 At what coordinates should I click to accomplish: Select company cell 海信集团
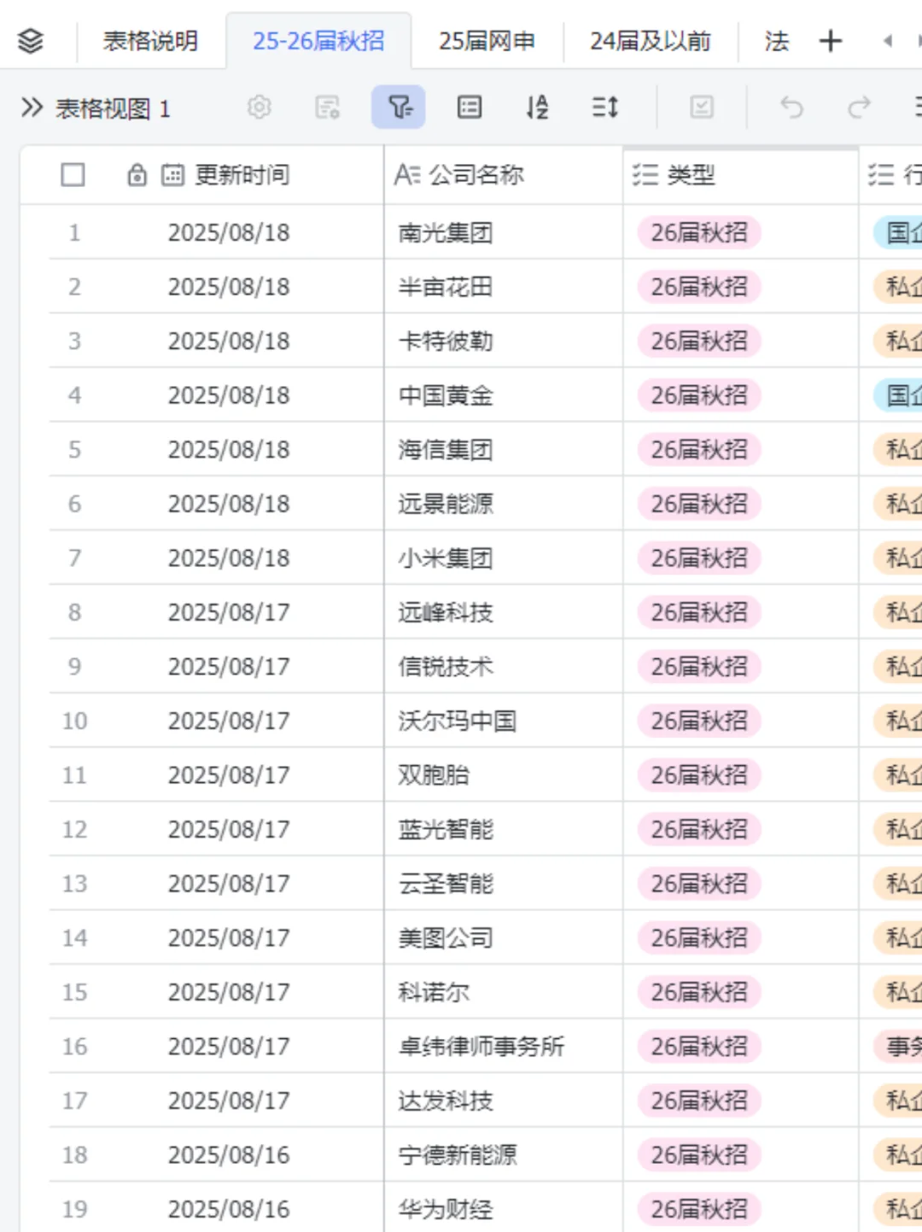point(504,449)
